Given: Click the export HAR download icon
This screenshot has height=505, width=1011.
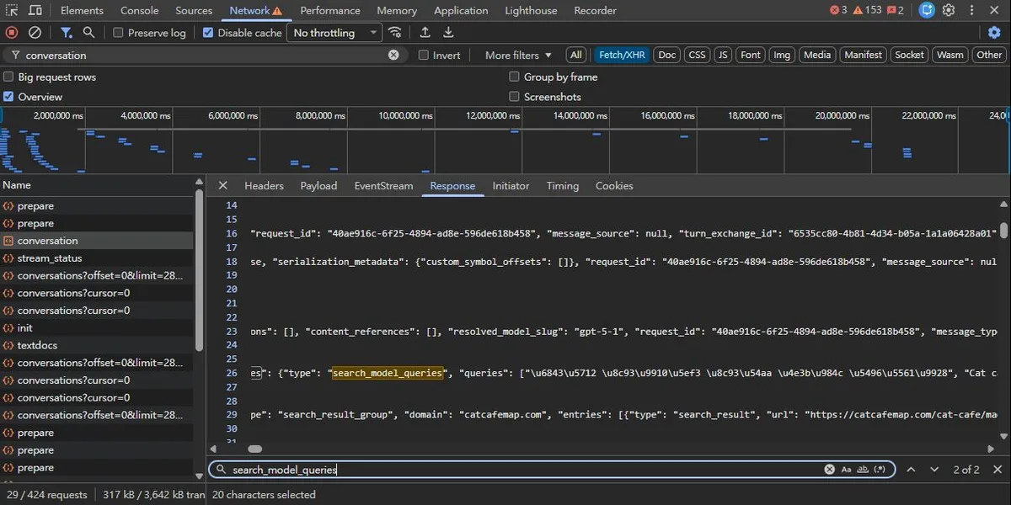Looking at the screenshot, I should [x=448, y=33].
